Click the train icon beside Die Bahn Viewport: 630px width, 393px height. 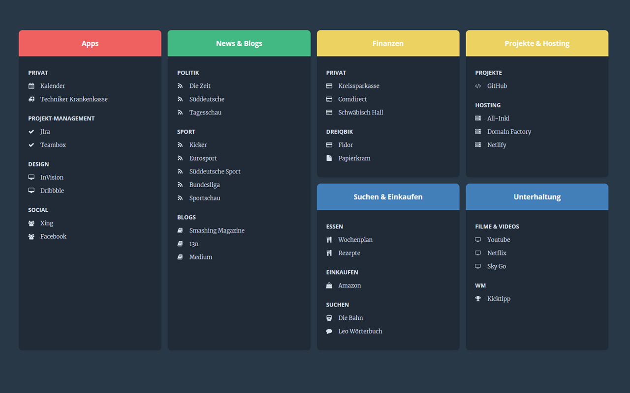coord(329,318)
